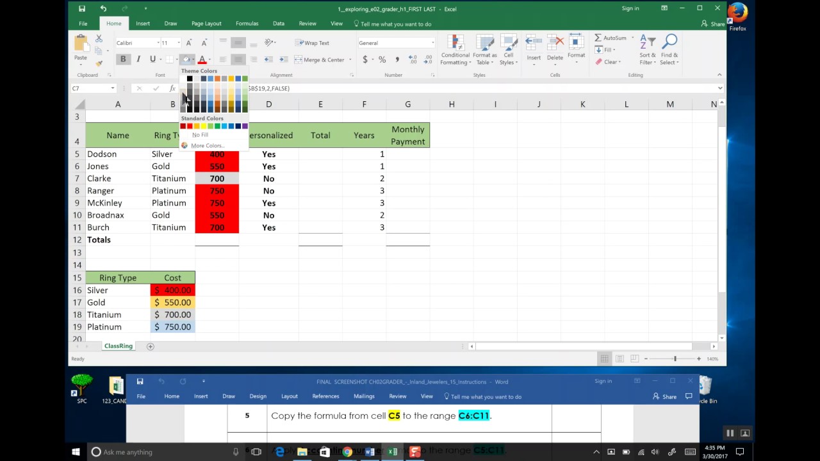Click the Delete cells icon

[555, 44]
